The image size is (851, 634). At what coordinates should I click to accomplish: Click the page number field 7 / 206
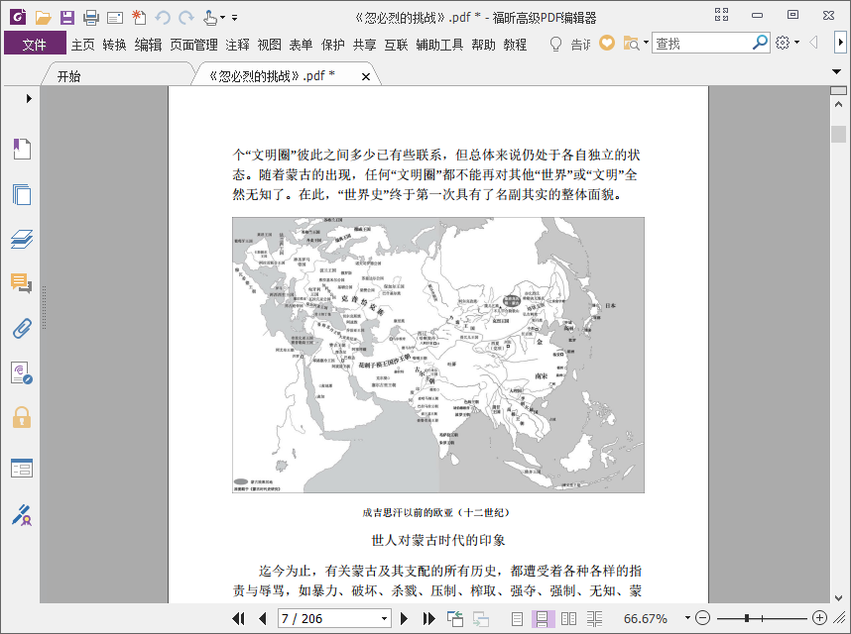click(329, 618)
